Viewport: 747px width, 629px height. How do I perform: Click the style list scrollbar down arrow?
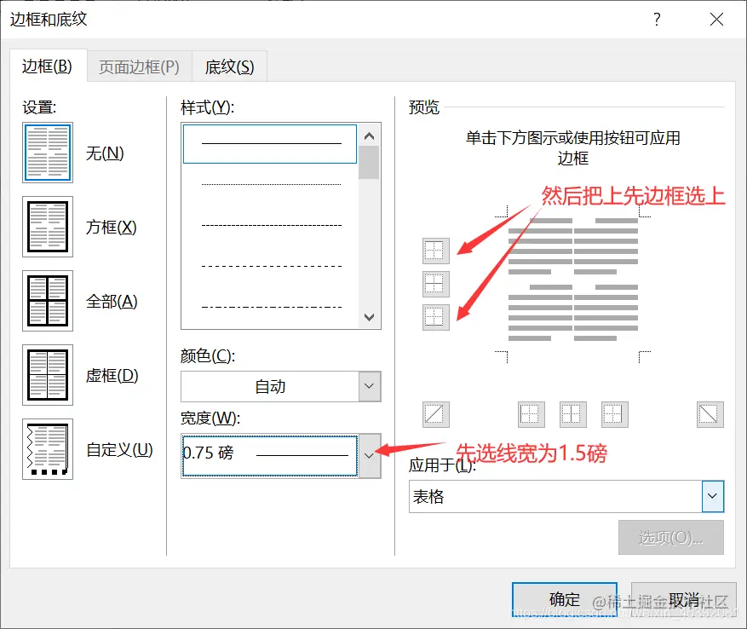pyautogui.click(x=369, y=316)
